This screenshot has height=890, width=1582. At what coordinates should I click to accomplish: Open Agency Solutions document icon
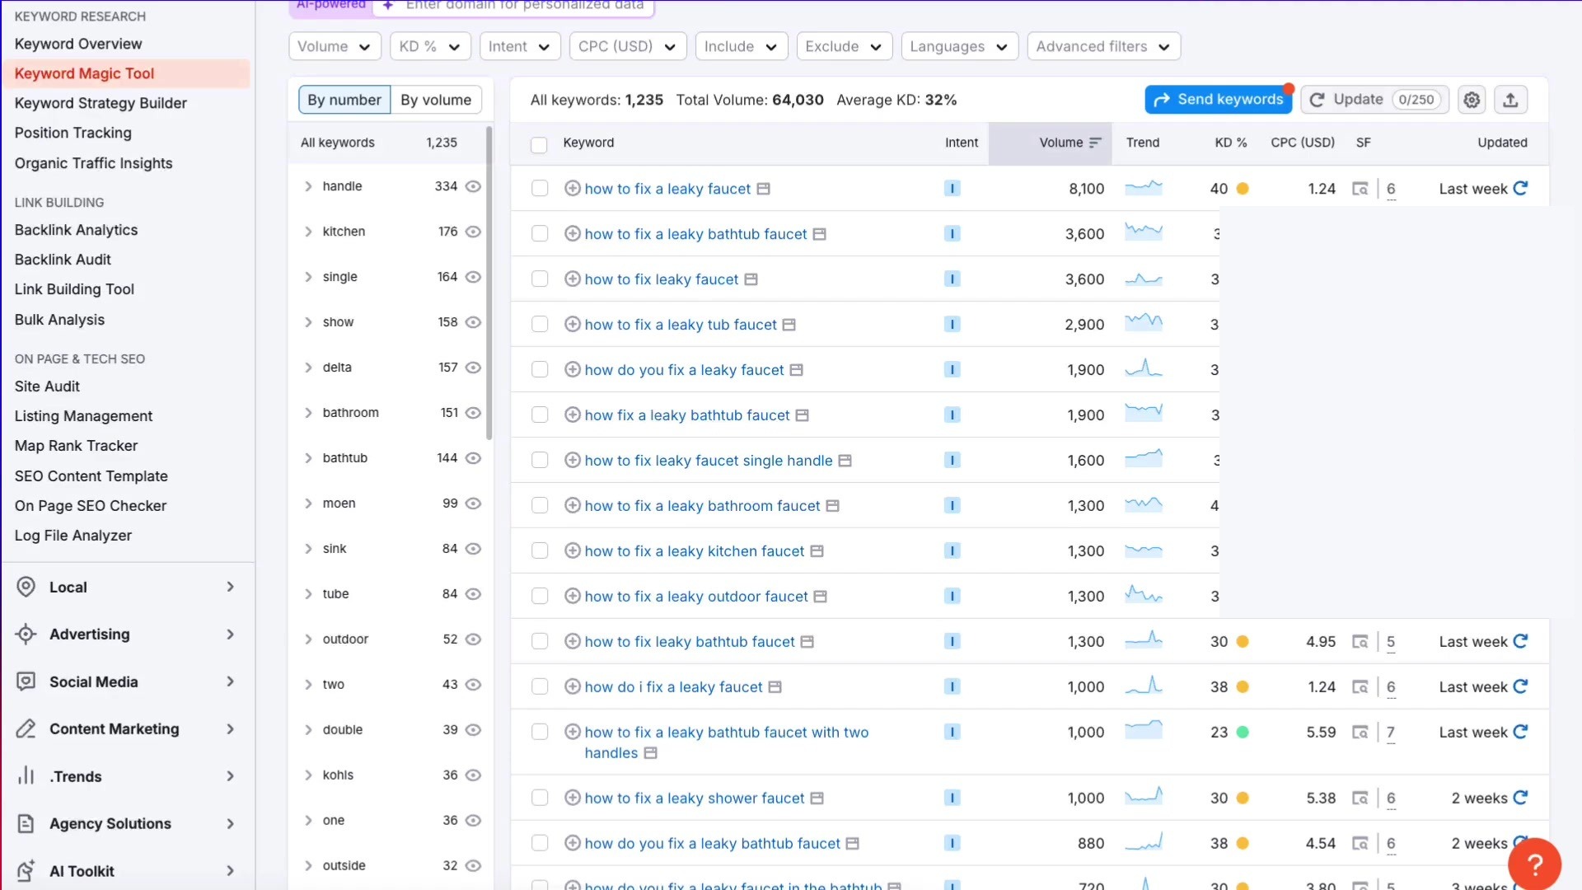26,823
